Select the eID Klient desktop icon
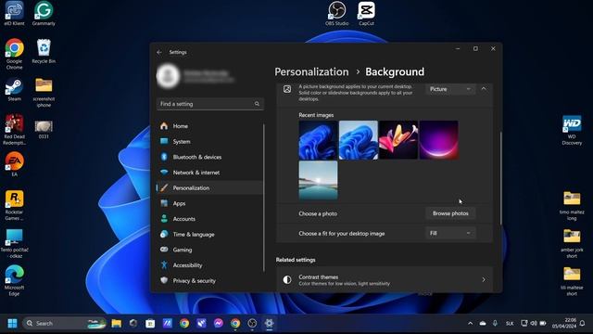Image resolution: width=593 pixels, height=334 pixels. (x=15, y=13)
